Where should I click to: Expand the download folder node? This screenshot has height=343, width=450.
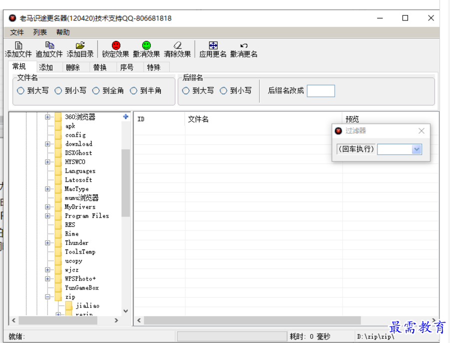47,144
